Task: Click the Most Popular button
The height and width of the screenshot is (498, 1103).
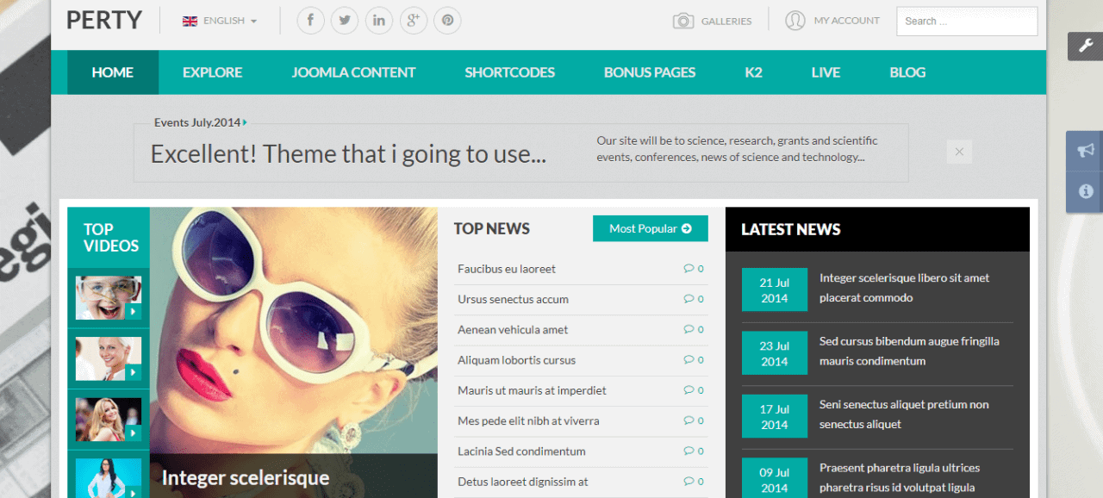Action: (x=651, y=228)
